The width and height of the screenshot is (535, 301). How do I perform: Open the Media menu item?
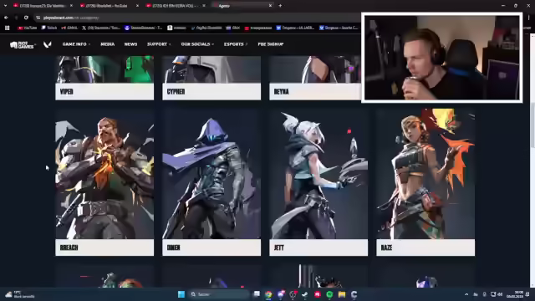click(x=108, y=44)
